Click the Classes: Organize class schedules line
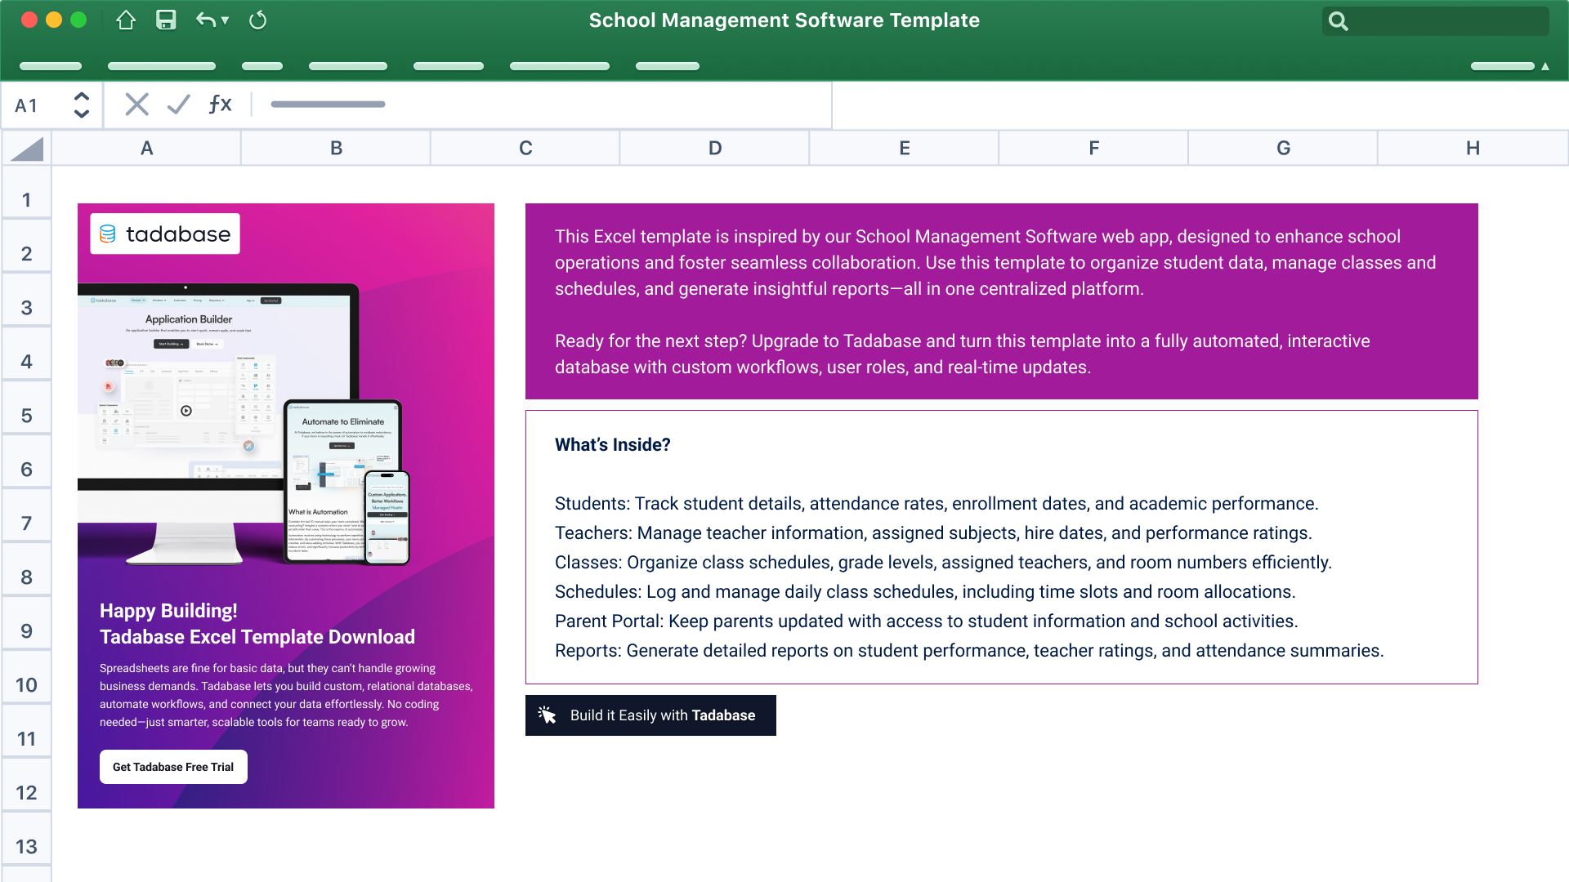1569x882 pixels. 943,563
